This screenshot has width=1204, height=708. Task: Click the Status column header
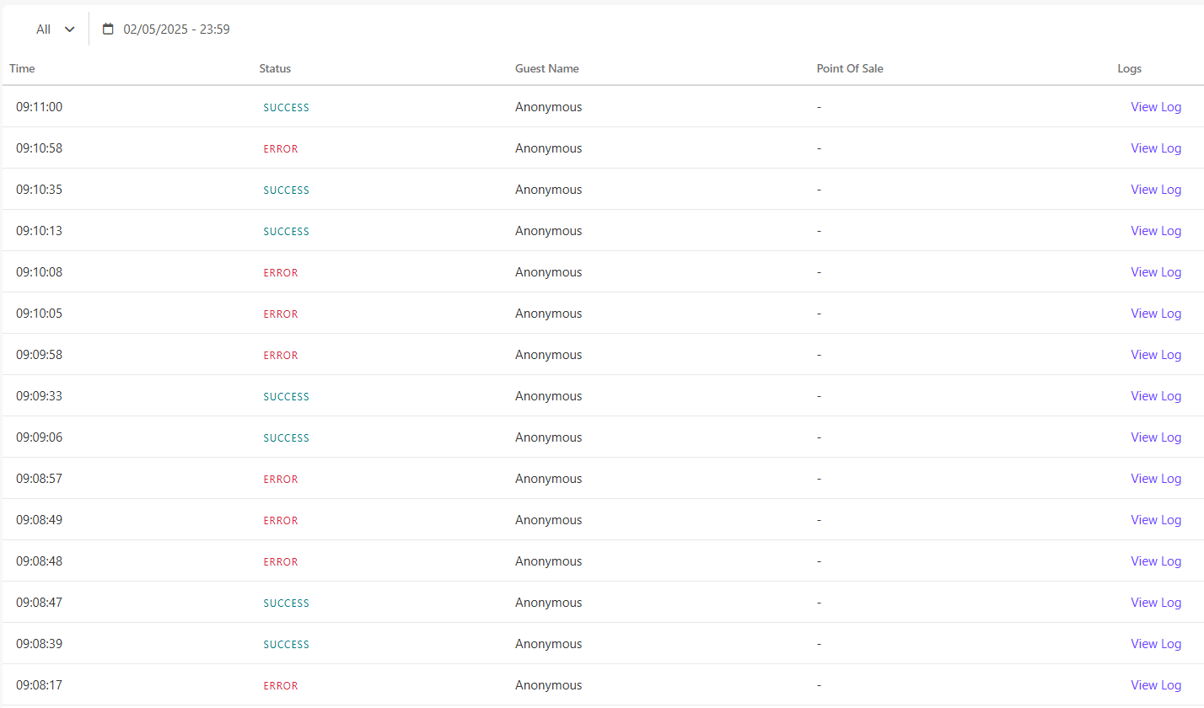275,68
